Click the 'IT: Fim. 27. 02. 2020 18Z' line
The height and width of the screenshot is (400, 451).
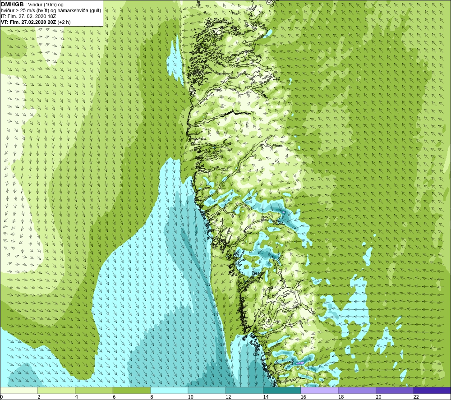[x=28, y=16]
